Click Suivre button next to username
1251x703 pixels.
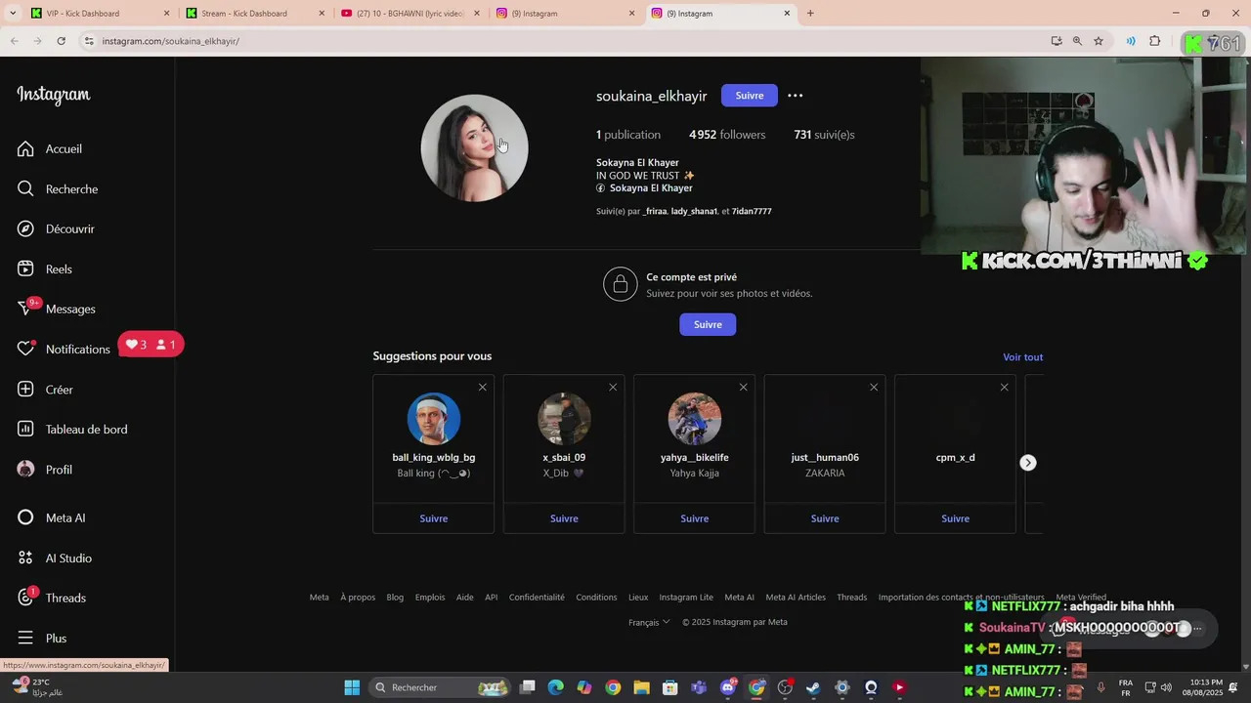[x=750, y=96]
